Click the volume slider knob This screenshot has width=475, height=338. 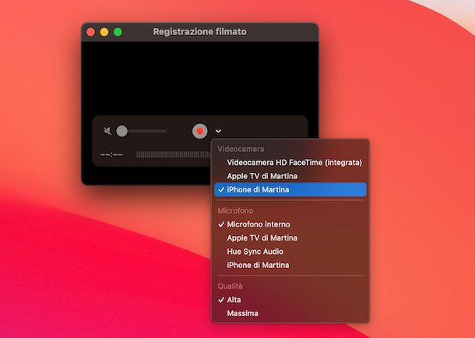click(x=121, y=131)
